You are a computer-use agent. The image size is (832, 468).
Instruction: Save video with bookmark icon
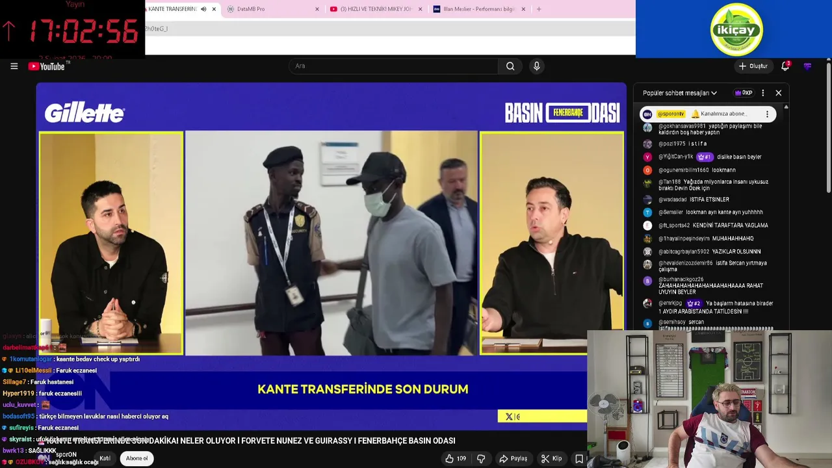point(579,458)
